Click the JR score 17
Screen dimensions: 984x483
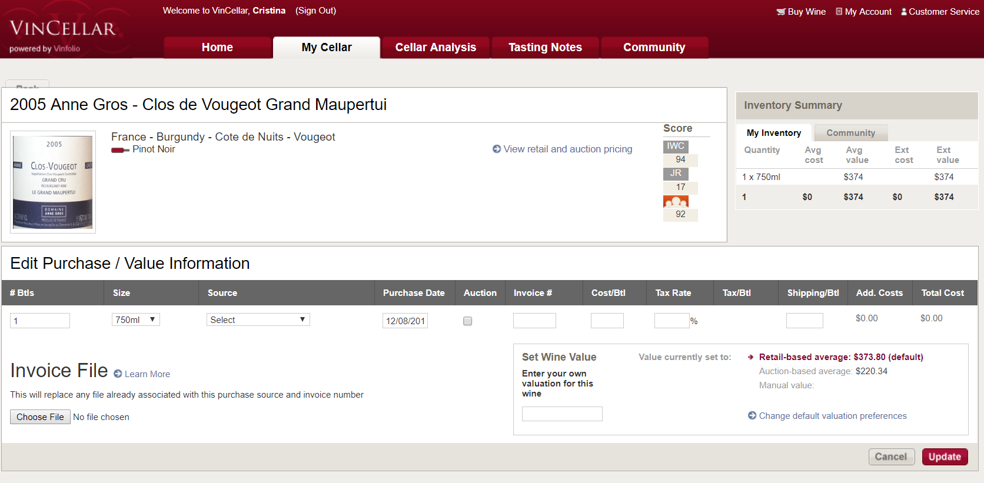[680, 187]
